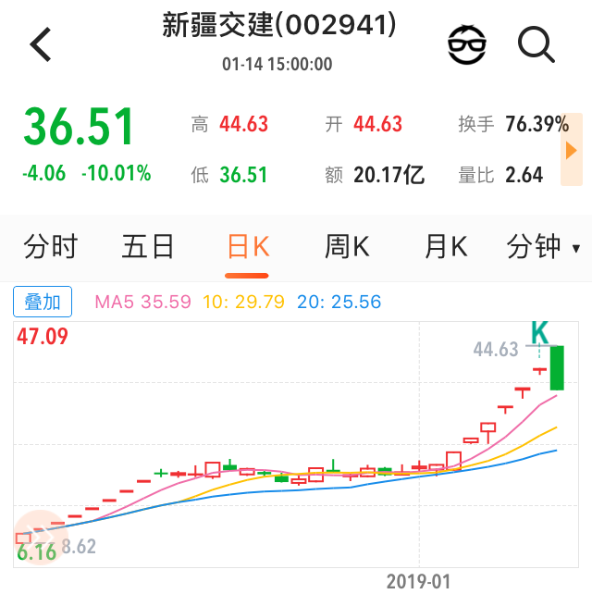This screenshot has height=594, width=592.
Task: Tap the current price 36.51
Action: pos(79,127)
